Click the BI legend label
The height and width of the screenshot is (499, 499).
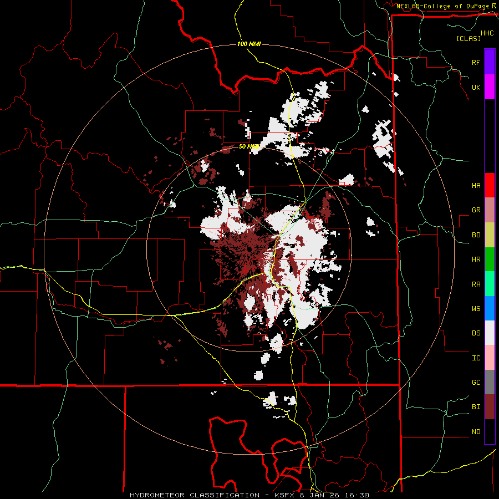click(476, 407)
